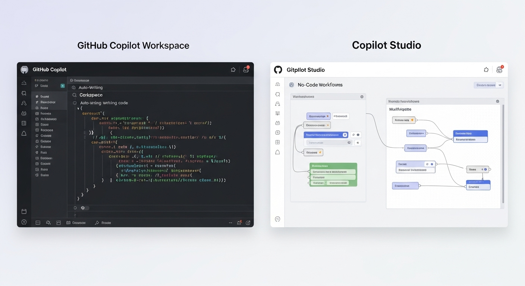This screenshot has width=525, height=286.
Task: Toggle the teal checkbox beside the Dlola row
Action: pyautogui.click(x=63, y=86)
